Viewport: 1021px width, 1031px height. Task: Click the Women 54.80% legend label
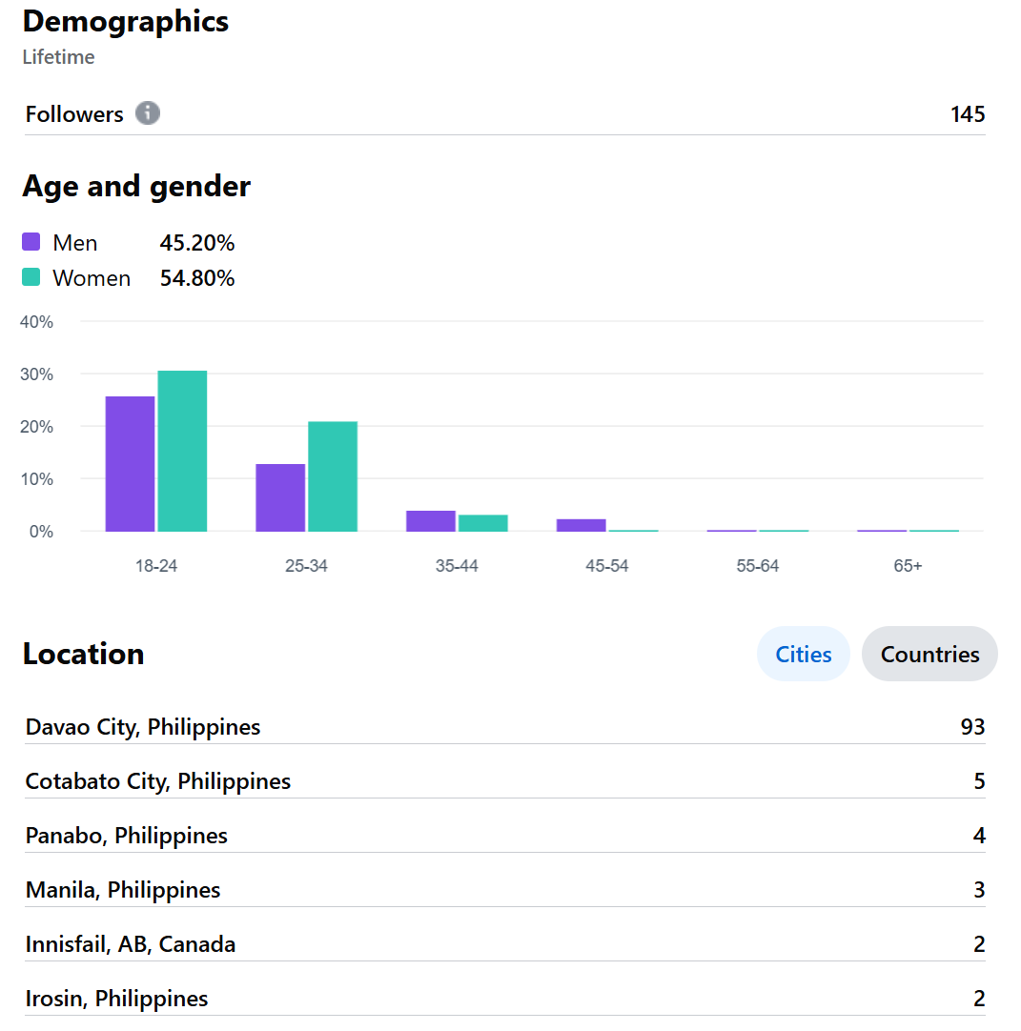[x=92, y=278]
